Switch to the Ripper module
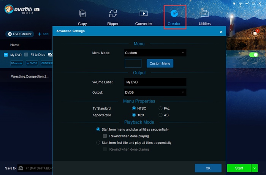 113,17
